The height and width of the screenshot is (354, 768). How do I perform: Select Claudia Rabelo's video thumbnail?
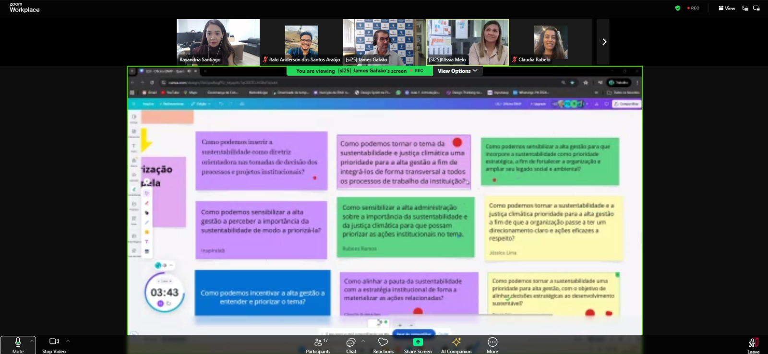[x=551, y=42]
